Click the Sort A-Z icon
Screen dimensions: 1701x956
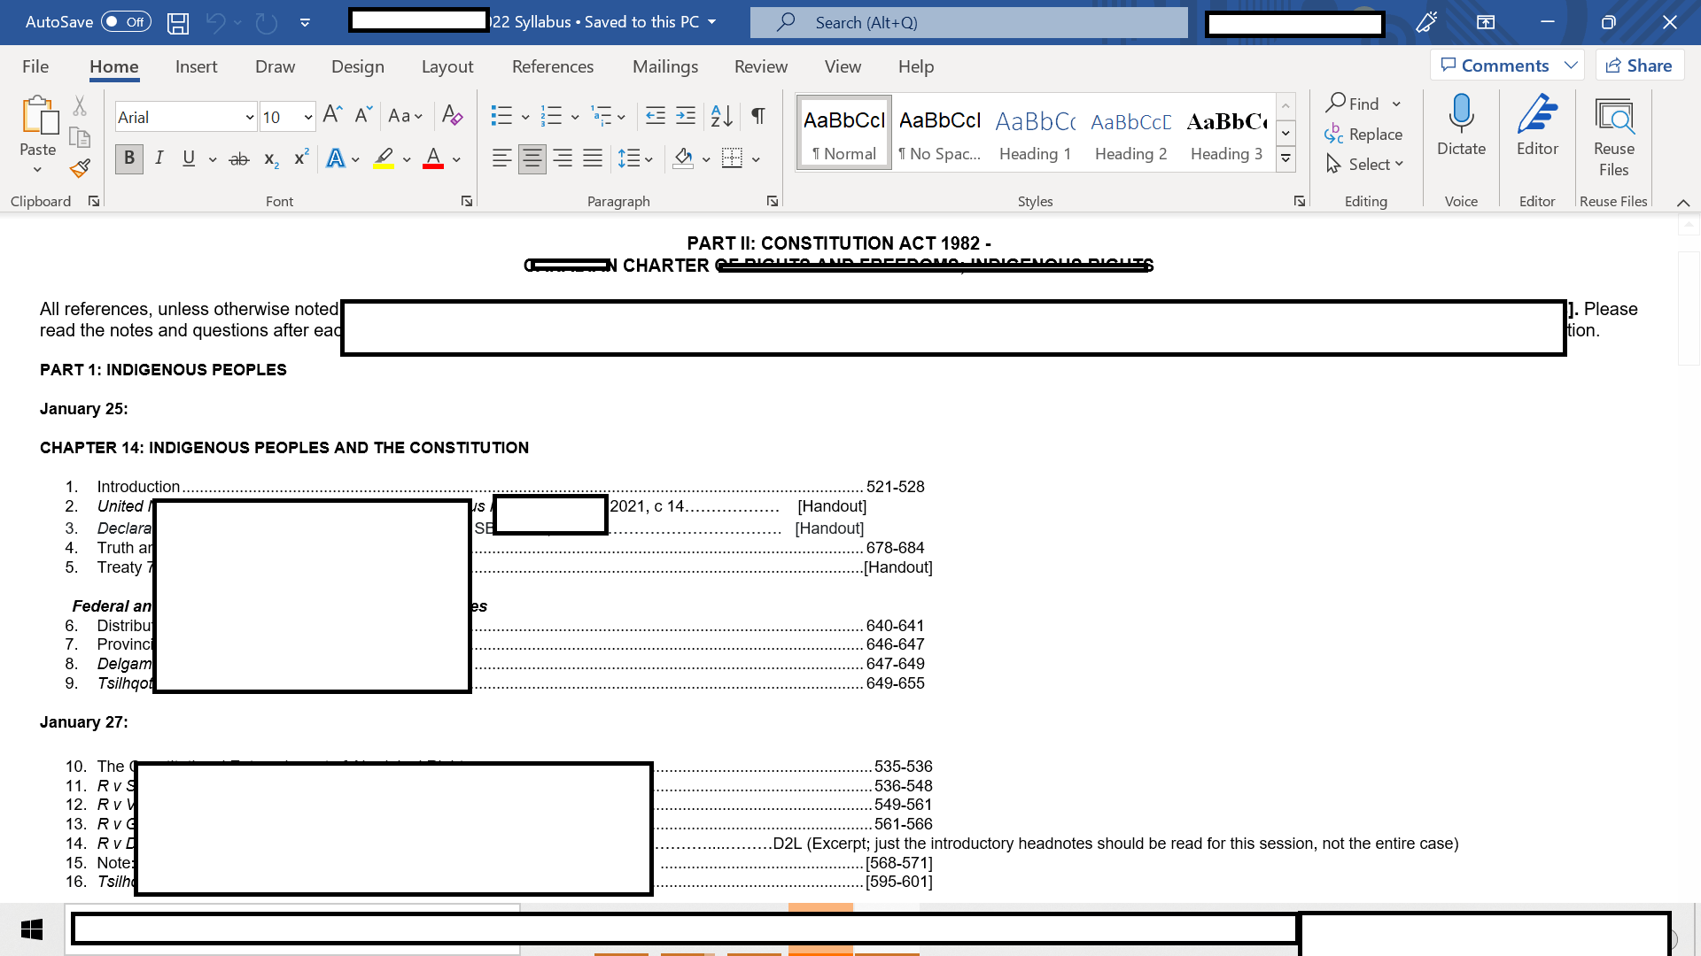[721, 116]
